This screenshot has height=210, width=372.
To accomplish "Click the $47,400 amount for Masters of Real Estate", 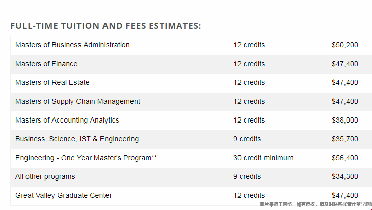I will (x=344, y=82).
